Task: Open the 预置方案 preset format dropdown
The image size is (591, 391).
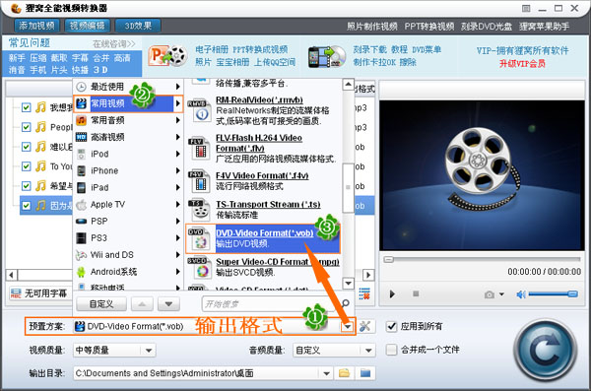Action: [348, 327]
